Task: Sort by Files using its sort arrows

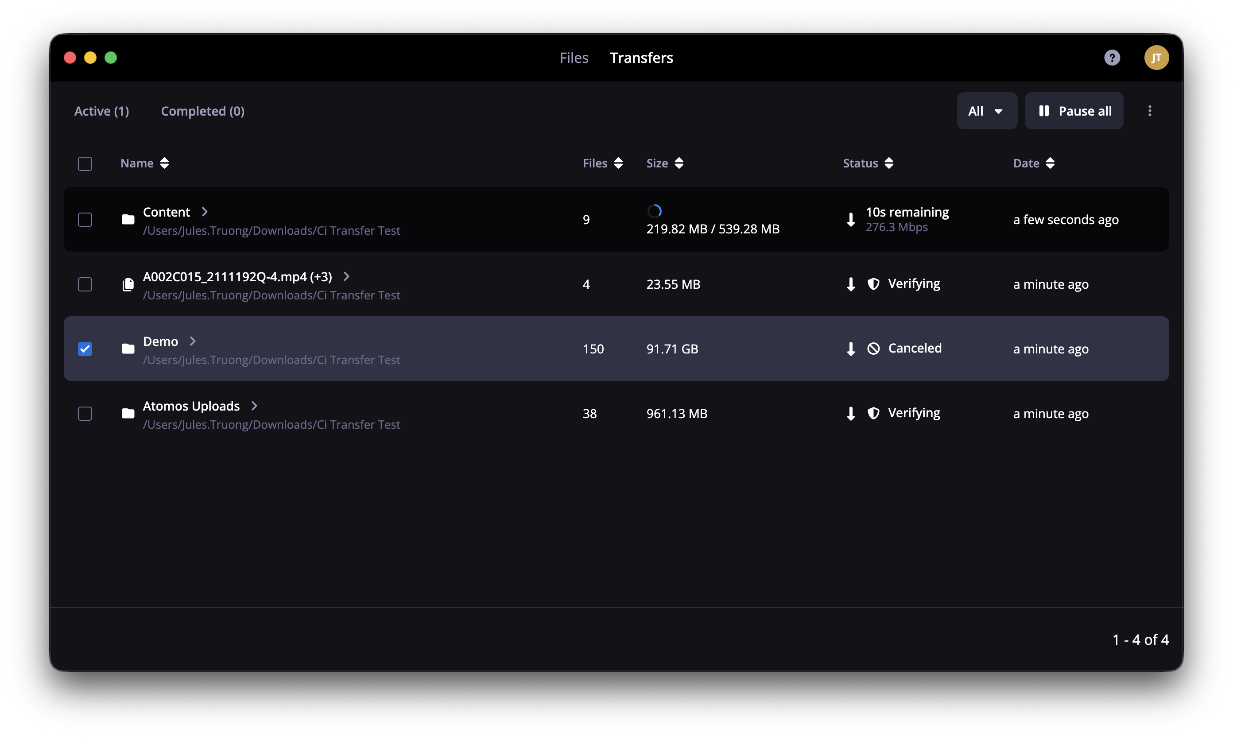Action: pos(618,163)
